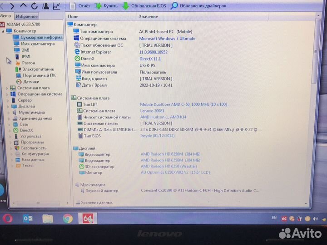Image resolution: width=327 pixels, height=245 pixels.
Task: Expand the Сеть tree node
Action: tap(10, 125)
